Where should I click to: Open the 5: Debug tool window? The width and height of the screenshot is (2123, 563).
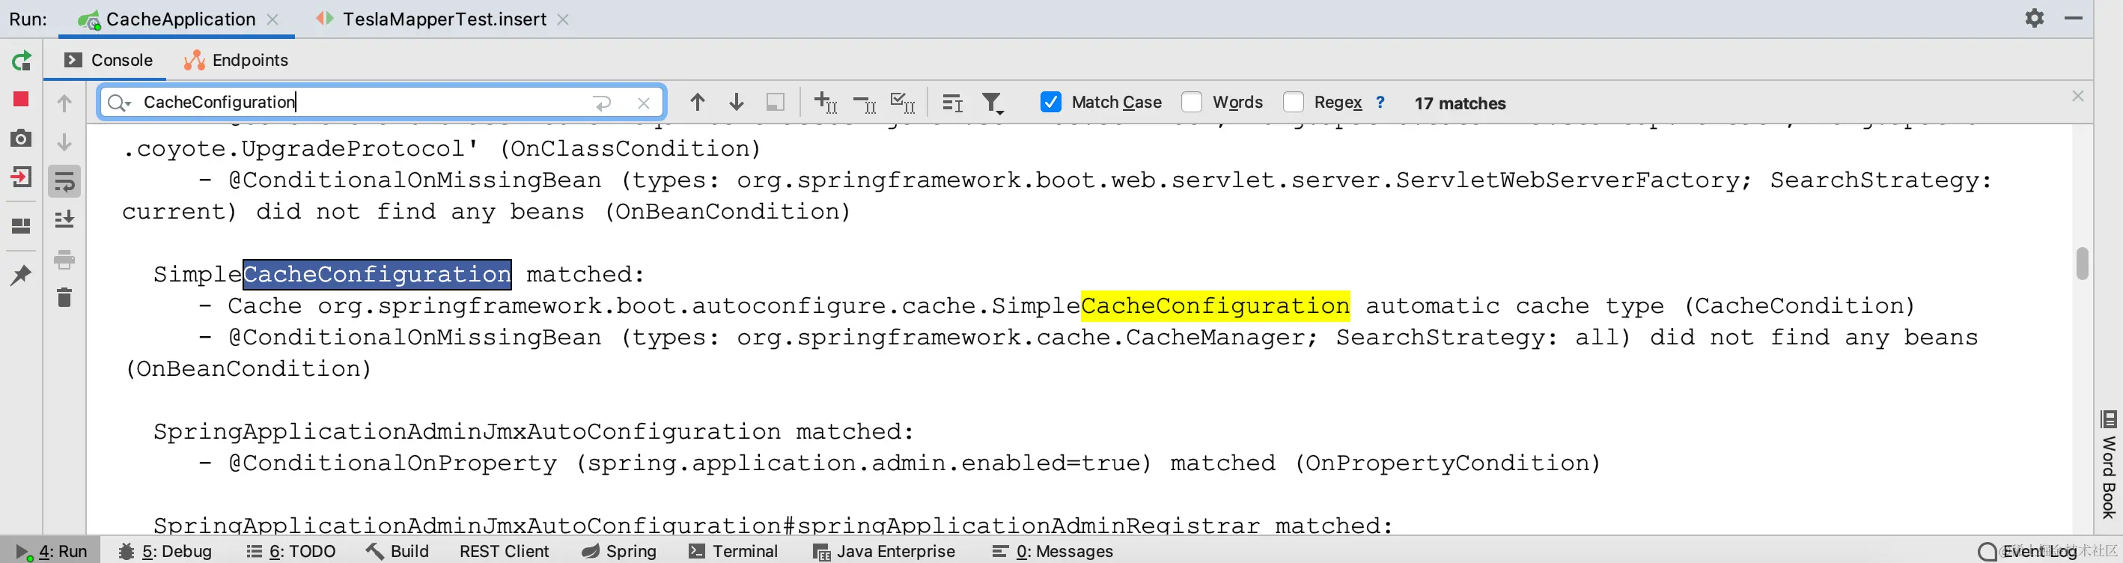[165, 550]
